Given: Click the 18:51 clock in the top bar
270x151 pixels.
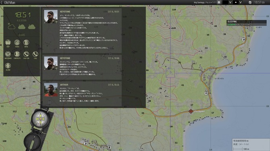Looking at the screenshot, I should 260,2.
